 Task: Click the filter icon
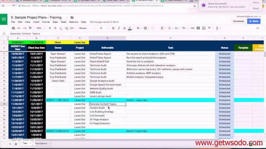tap(209, 28)
